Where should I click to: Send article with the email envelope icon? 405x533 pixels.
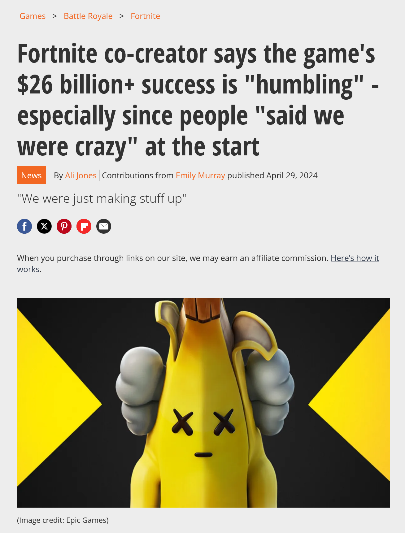tap(104, 226)
